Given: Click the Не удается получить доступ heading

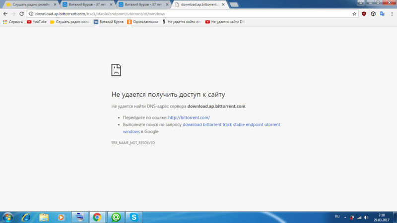Looking at the screenshot, I should (168, 95).
